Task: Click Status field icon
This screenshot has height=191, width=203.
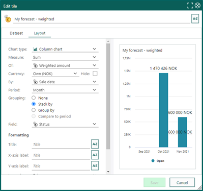Action: pos(35,124)
